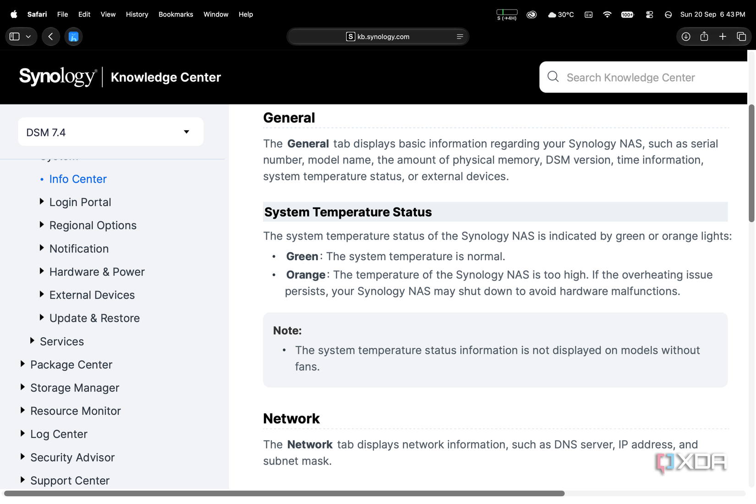Open the Share button in Safari toolbar
The image size is (756, 504).
[x=704, y=36]
